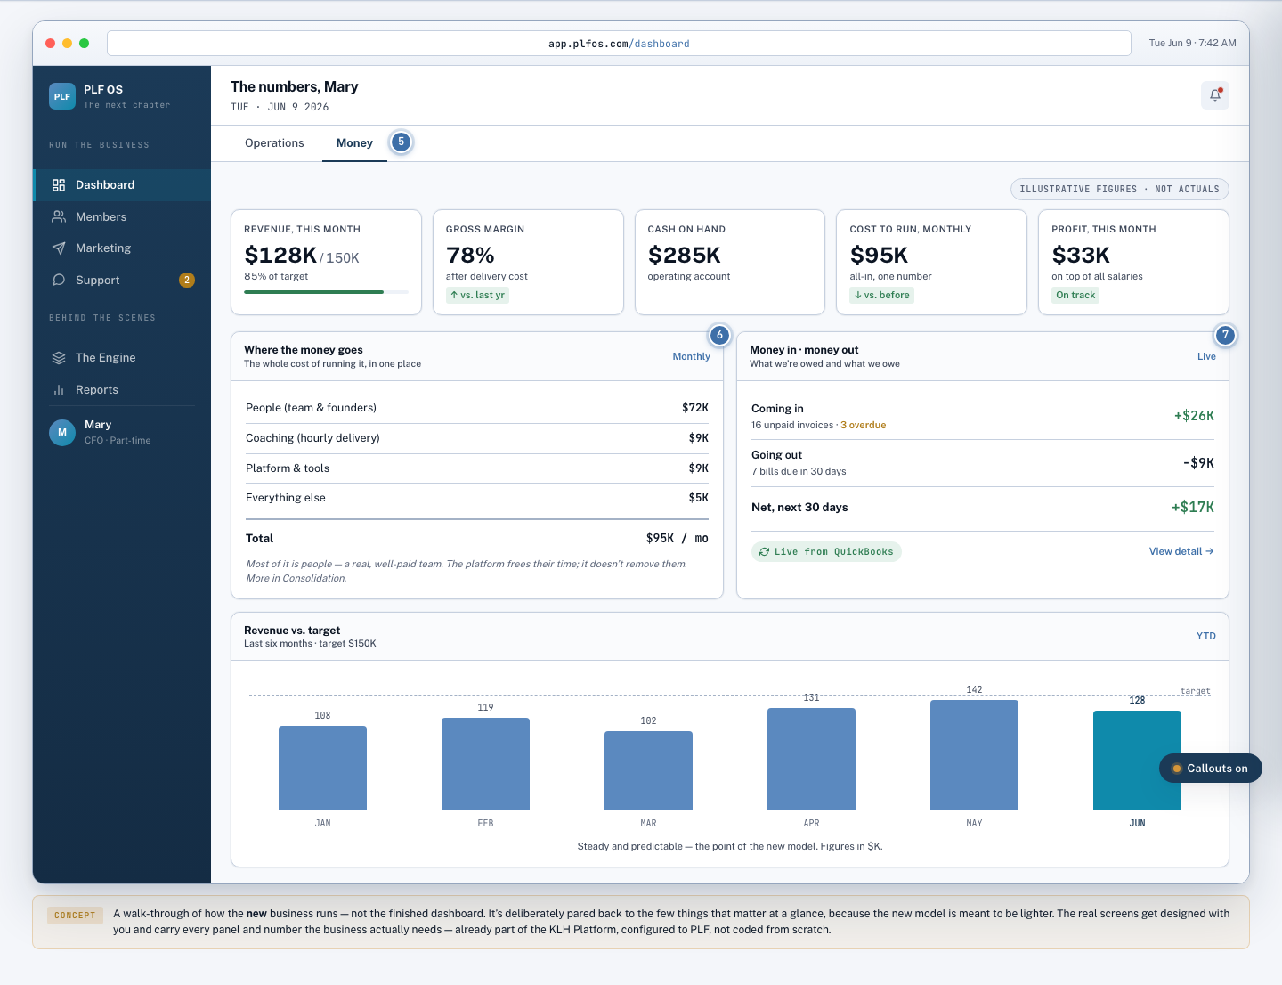Select the Money tab
The image size is (1282, 985).
click(354, 143)
